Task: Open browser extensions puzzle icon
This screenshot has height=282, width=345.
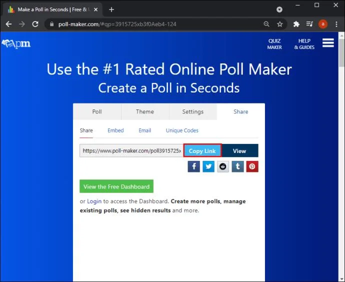Action: point(296,24)
